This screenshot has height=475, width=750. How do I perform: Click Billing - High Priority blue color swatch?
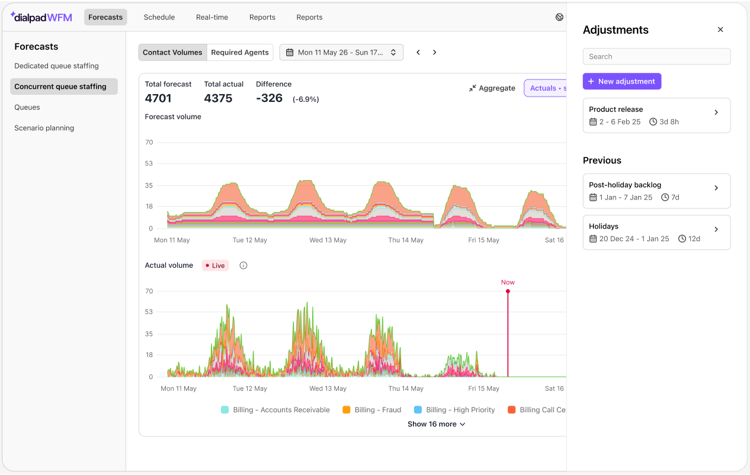click(418, 410)
